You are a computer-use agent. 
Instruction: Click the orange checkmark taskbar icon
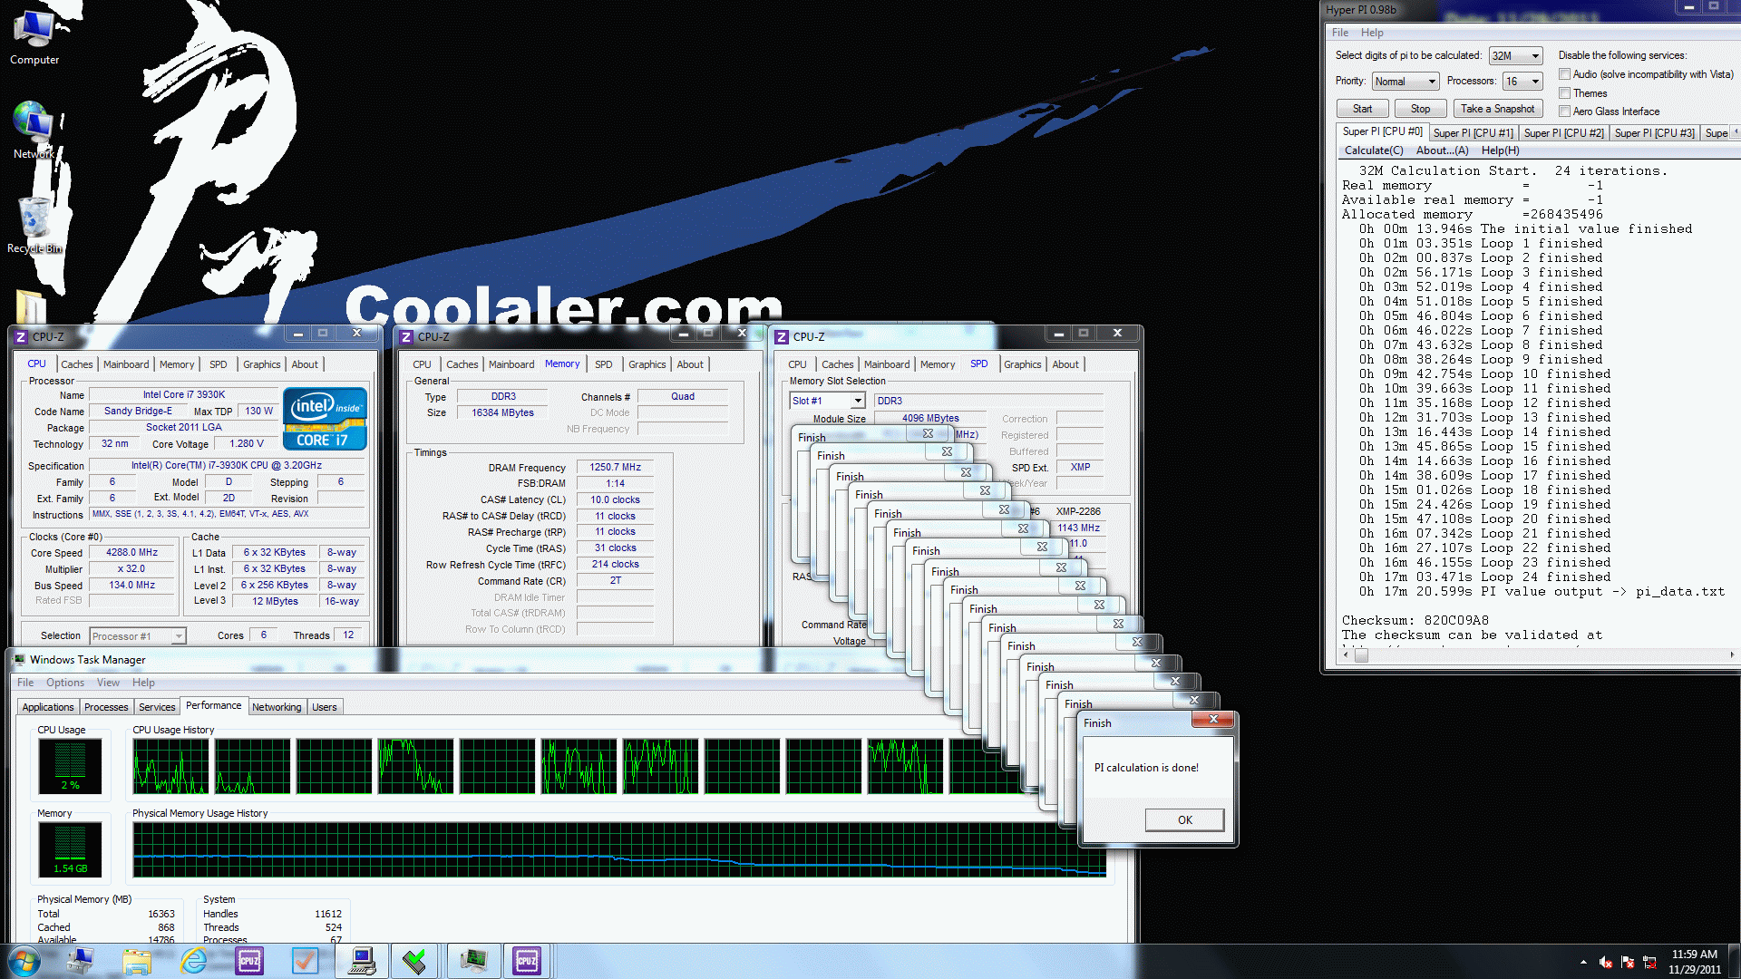[x=305, y=961]
